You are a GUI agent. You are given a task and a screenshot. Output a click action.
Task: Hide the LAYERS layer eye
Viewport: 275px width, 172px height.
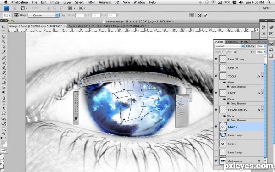(x=216, y=93)
